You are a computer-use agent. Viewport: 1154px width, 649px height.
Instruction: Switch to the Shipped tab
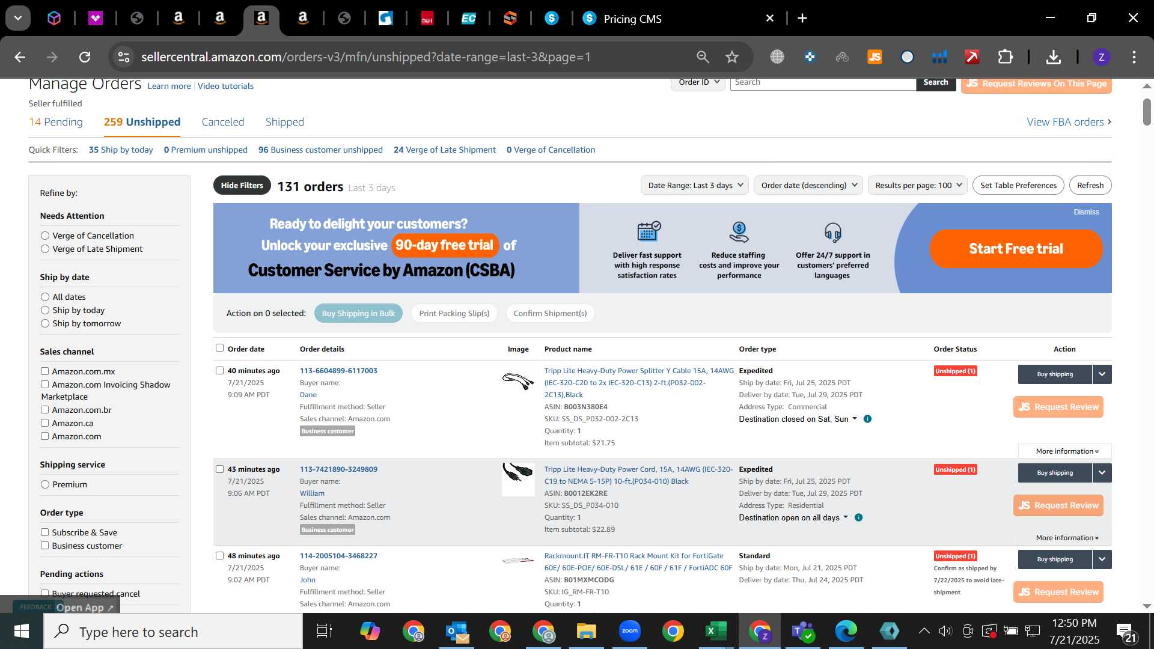(x=285, y=122)
